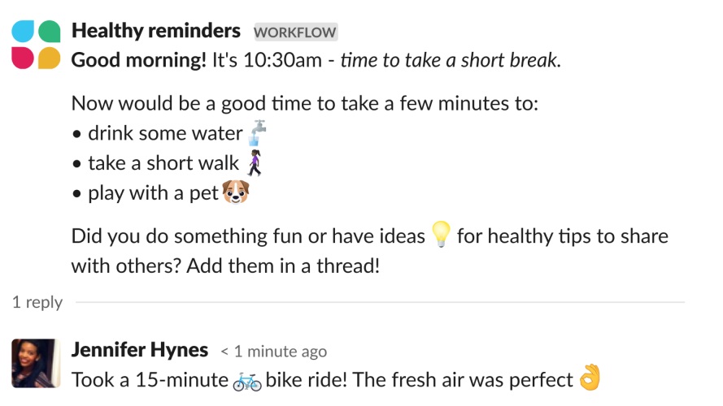
Task: Open Jennifer Hynes profile photo
Action: tap(36, 363)
